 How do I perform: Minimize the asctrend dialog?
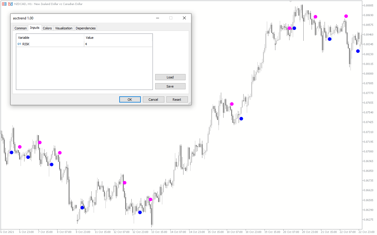(157, 18)
